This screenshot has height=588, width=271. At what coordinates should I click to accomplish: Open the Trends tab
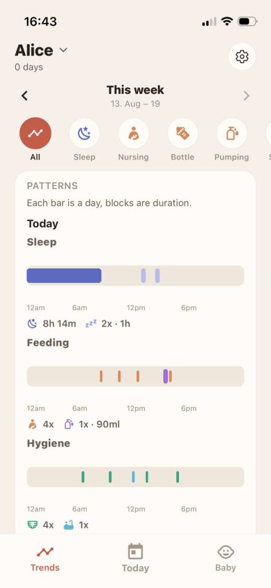tap(45, 558)
